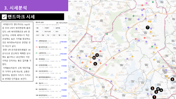Open the 5월 start month dropdown
Viewport: 176px width, 99px height.
point(43,35)
